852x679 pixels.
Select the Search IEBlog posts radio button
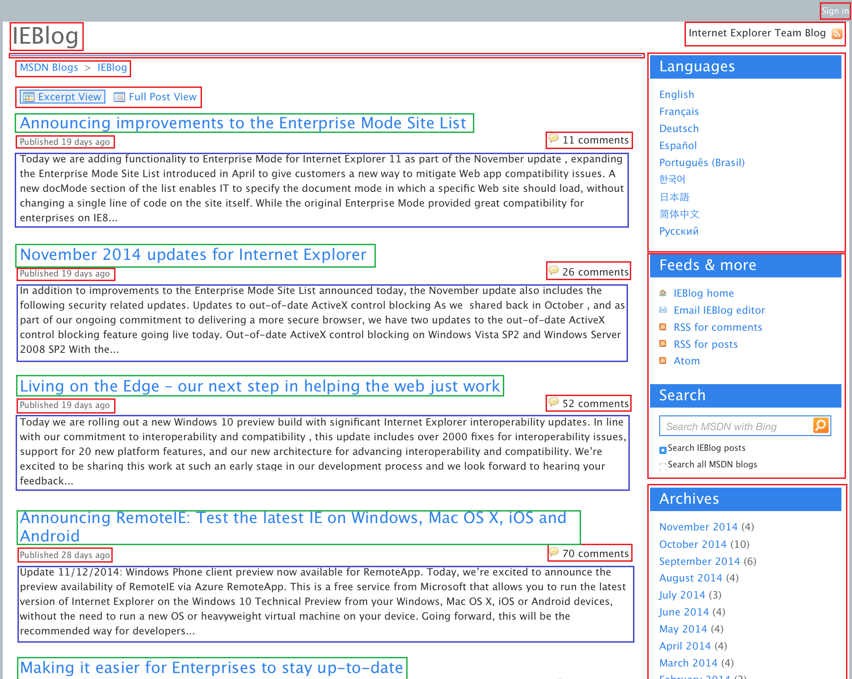662,450
